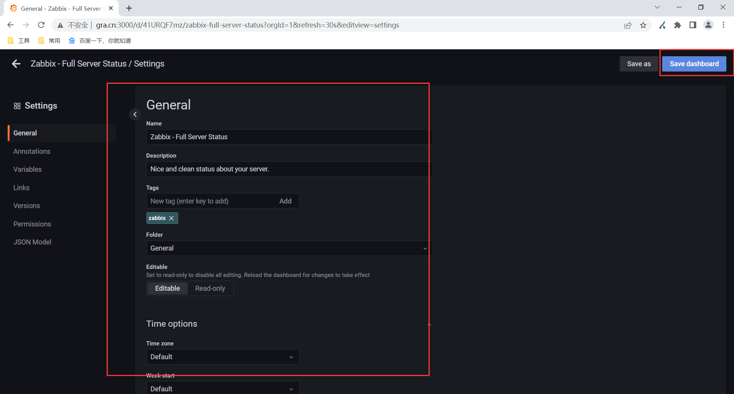734x394 pixels.
Task: Open the Links settings section
Action: click(x=21, y=188)
